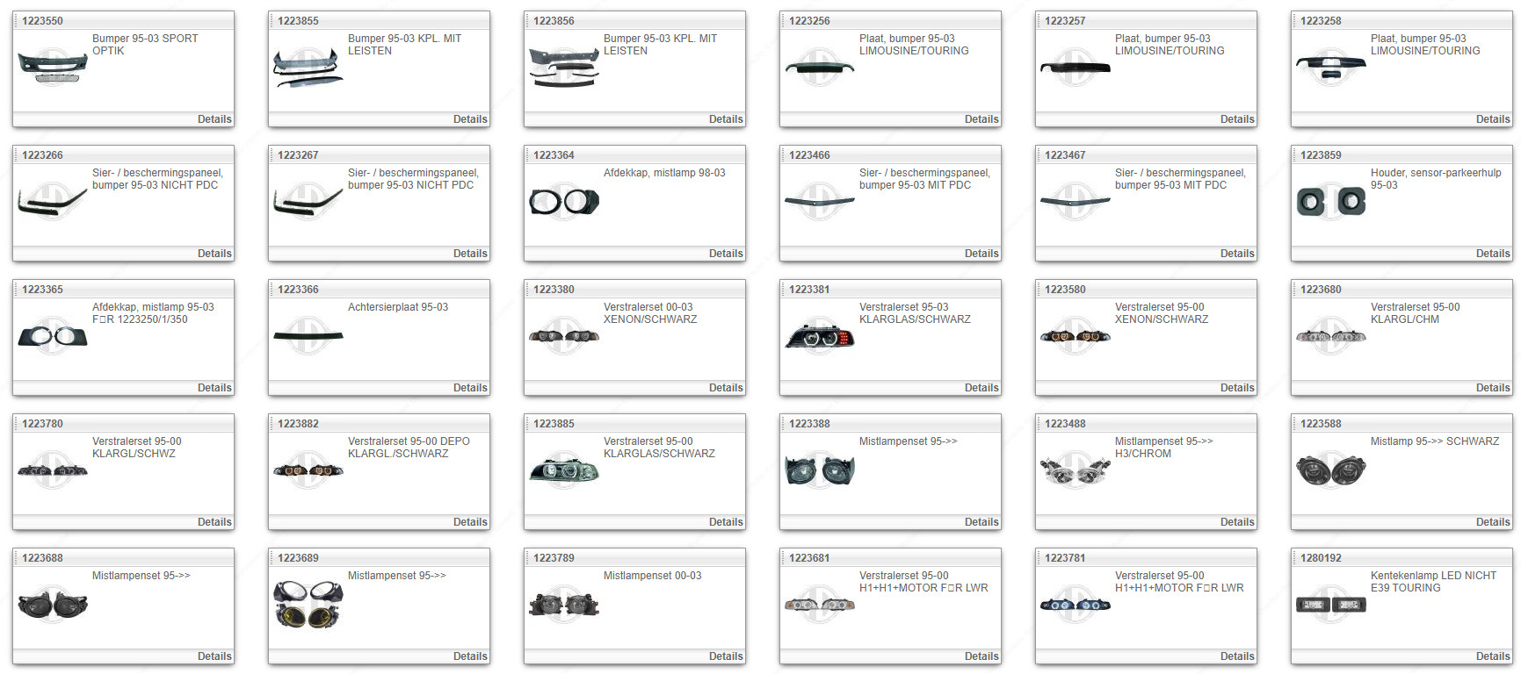This screenshot has width=1521, height=674.
Task: Open Details for product 1223856
Action: (x=726, y=119)
